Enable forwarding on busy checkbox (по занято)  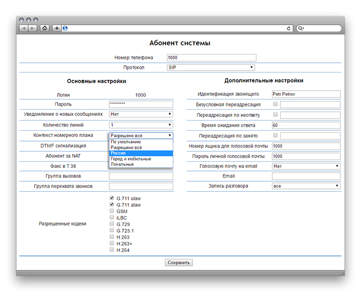tap(275, 135)
